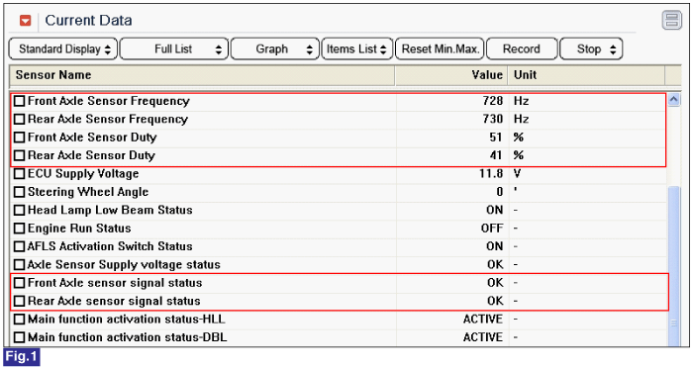Check AFLS Activation Switch Status checkbox
Image resolution: width=693 pixels, height=369 pixels.
19,246
